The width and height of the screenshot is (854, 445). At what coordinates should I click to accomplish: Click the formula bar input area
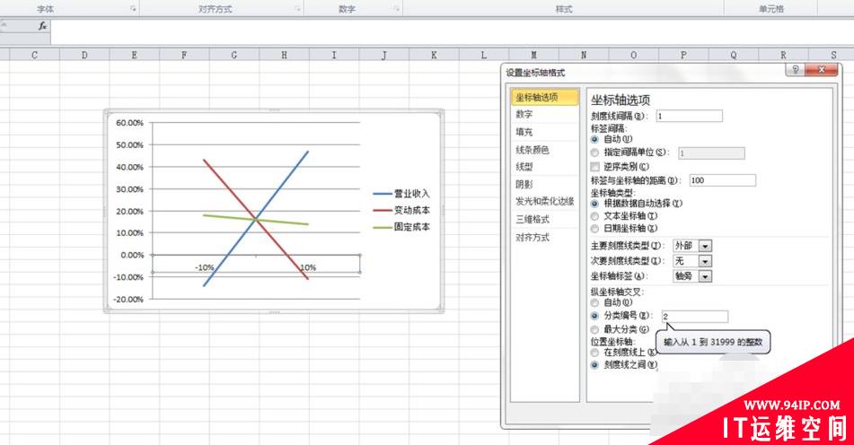tap(452, 32)
